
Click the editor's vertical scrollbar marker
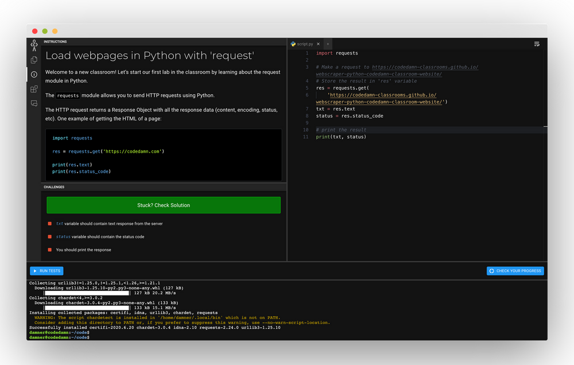point(545,126)
